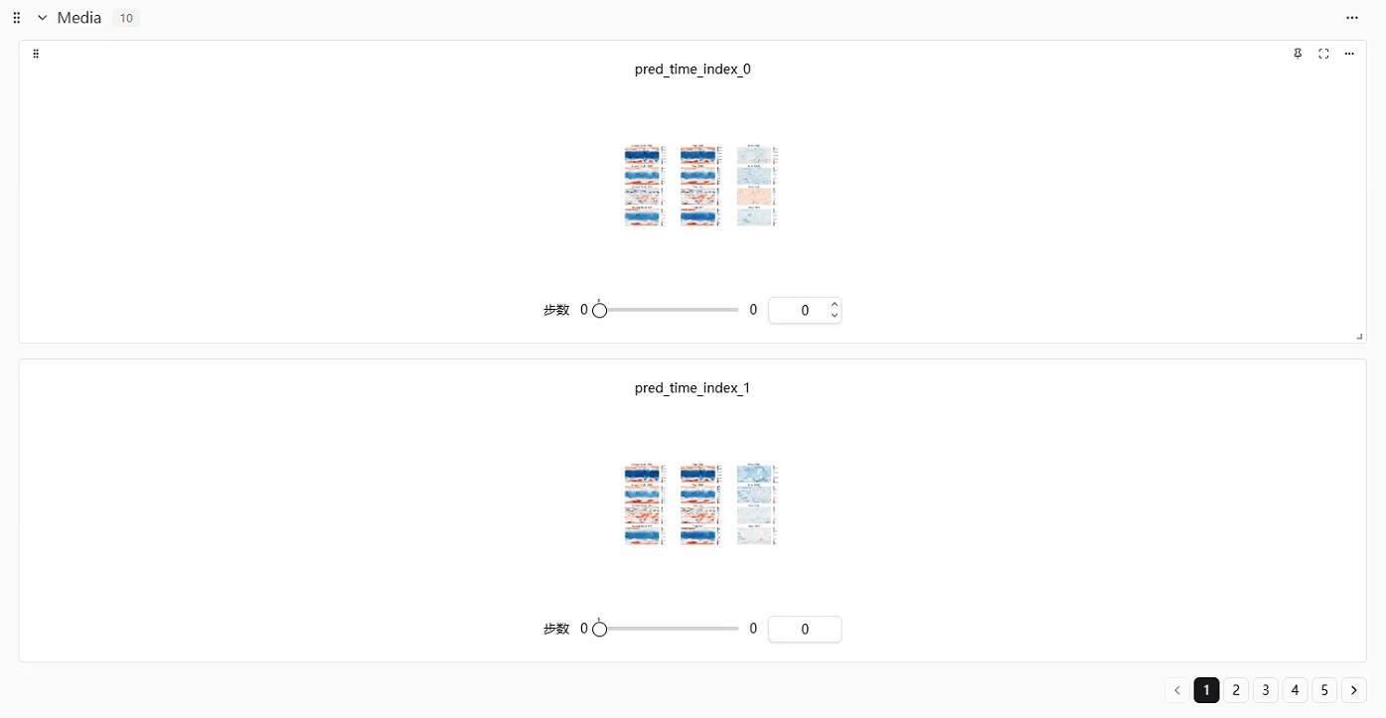Go to page 2
Viewport: 1386px width, 718px height.
[x=1235, y=690]
